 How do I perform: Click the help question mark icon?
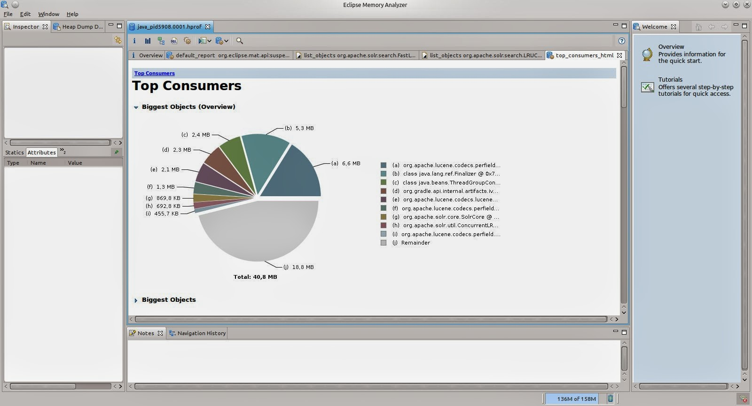[x=622, y=41]
